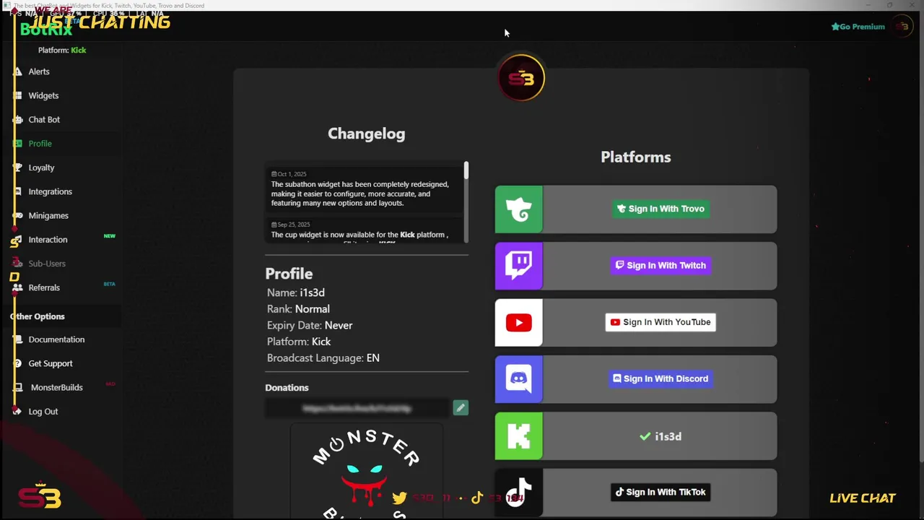
Task: Click the 'Rank: Normal' profile line
Action: tap(298, 309)
